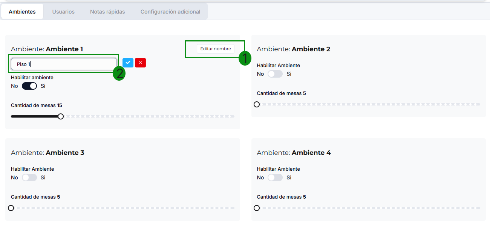The height and width of the screenshot is (231, 490).
Task: Click the Ambiente 3 cantidad de mesas slider knob
Action: coord(11,208)
